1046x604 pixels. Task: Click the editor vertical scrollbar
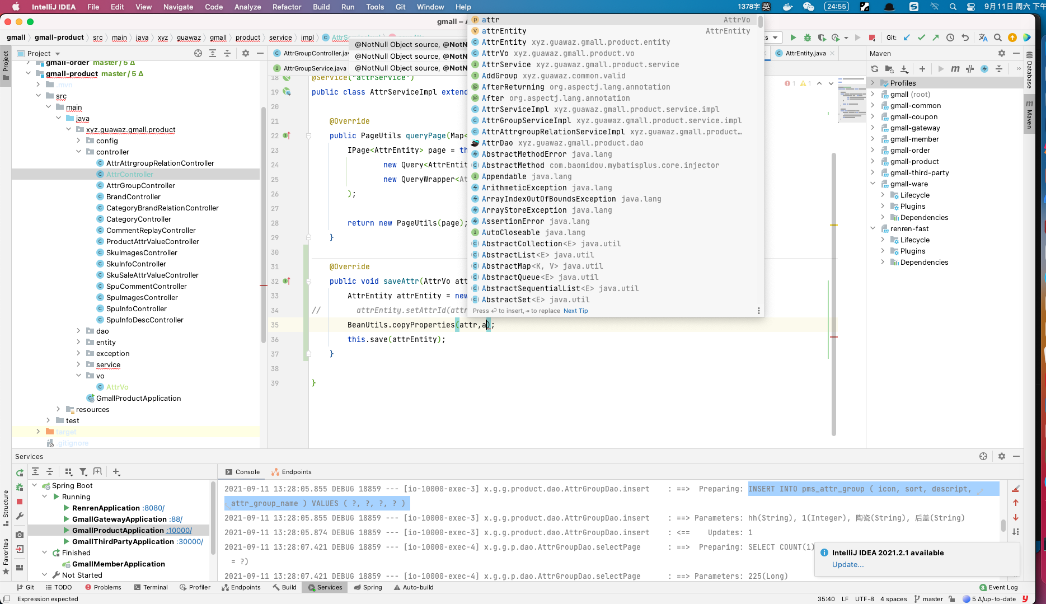point(834,293)
